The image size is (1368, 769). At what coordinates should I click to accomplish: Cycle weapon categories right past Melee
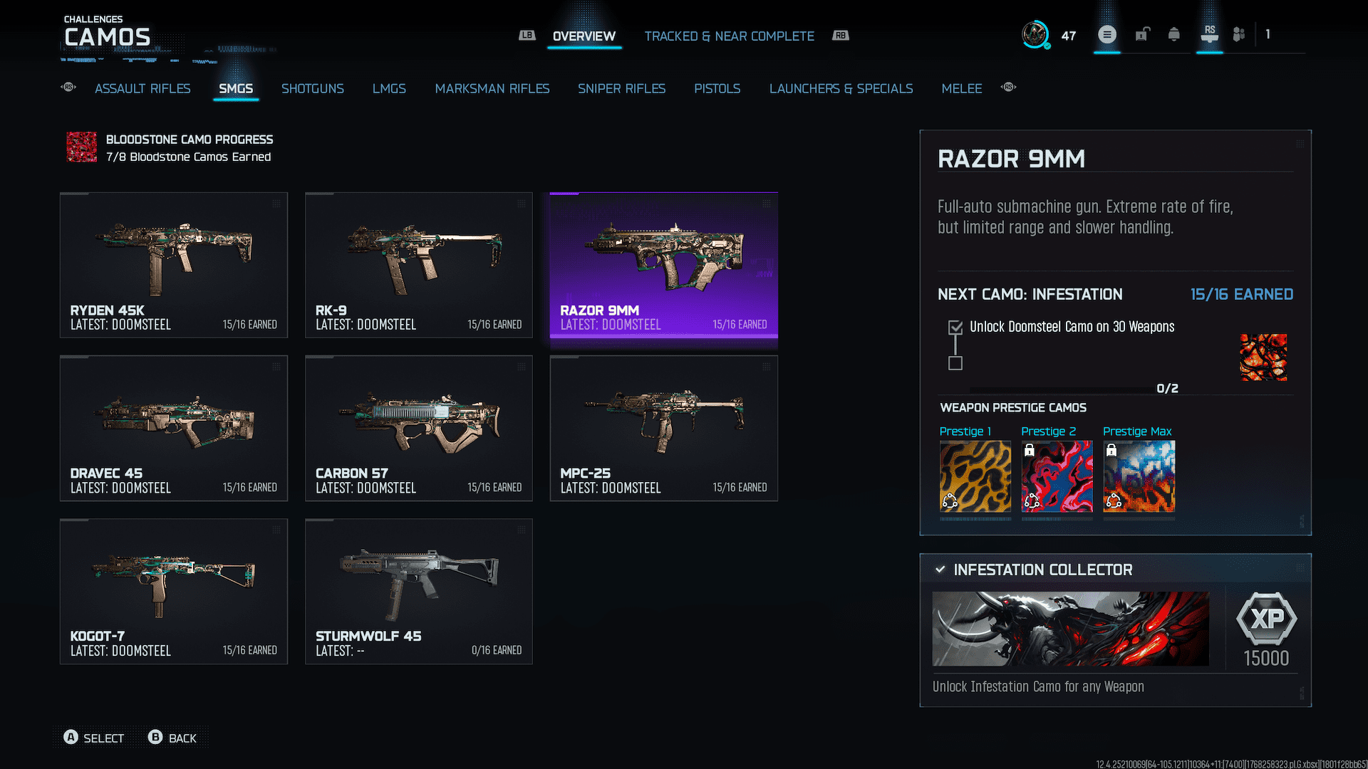[x=1008, y=88]
